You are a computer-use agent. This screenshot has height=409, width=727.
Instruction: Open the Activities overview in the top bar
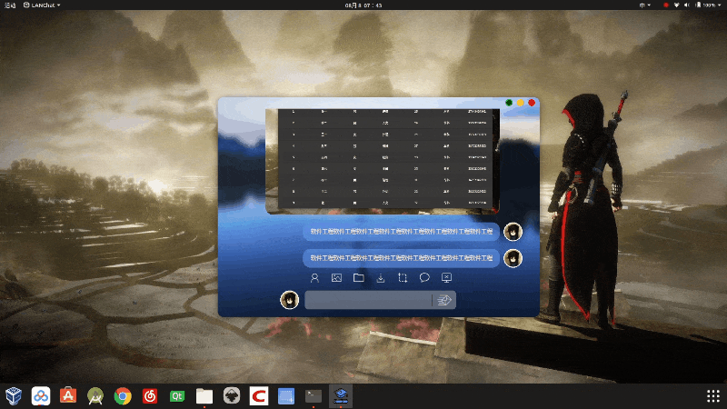10,5
